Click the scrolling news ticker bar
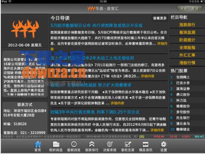The width and height of the screenshot is (205, 154). (103, 137)
